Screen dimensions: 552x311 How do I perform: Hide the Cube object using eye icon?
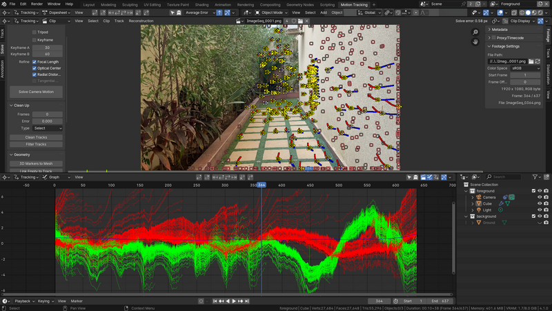[540, 203]
